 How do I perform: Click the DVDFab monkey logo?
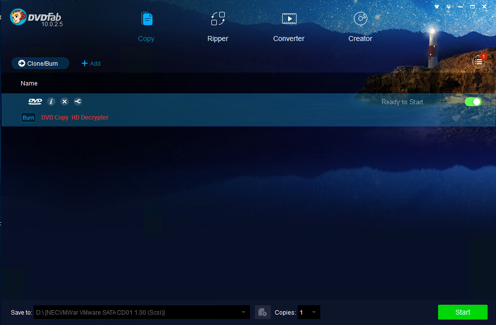[x=18, y=17]
